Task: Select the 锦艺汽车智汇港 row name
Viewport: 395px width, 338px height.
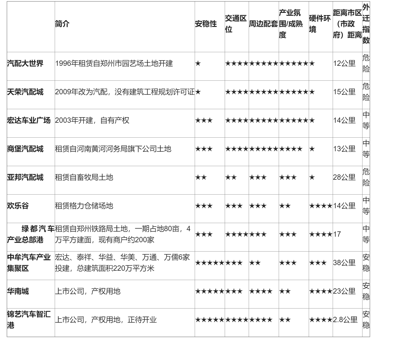Action: point(29,320)
